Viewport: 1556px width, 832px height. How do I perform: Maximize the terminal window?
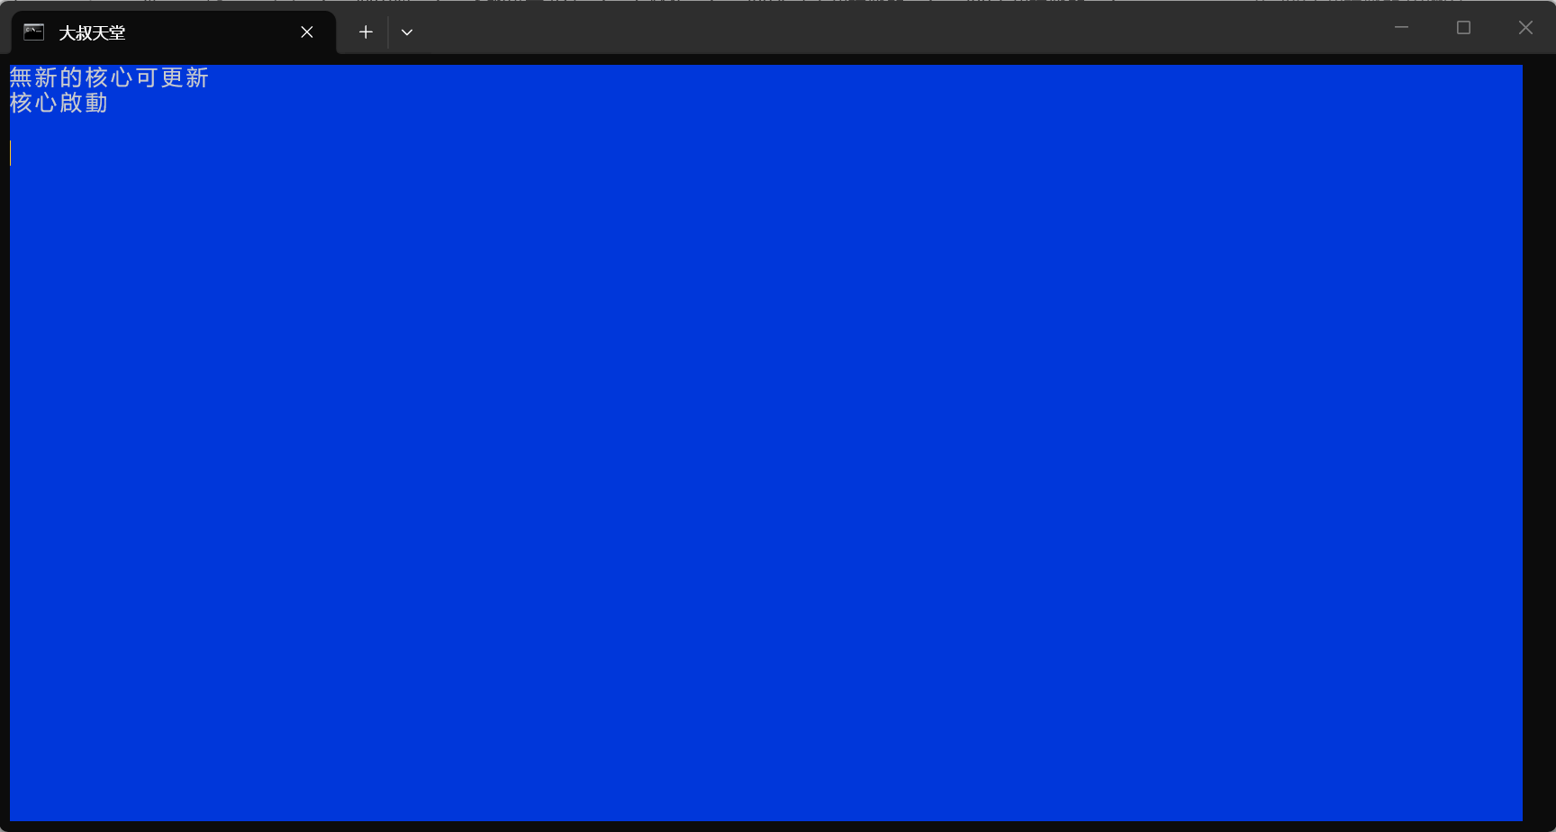pos(1463,27)
